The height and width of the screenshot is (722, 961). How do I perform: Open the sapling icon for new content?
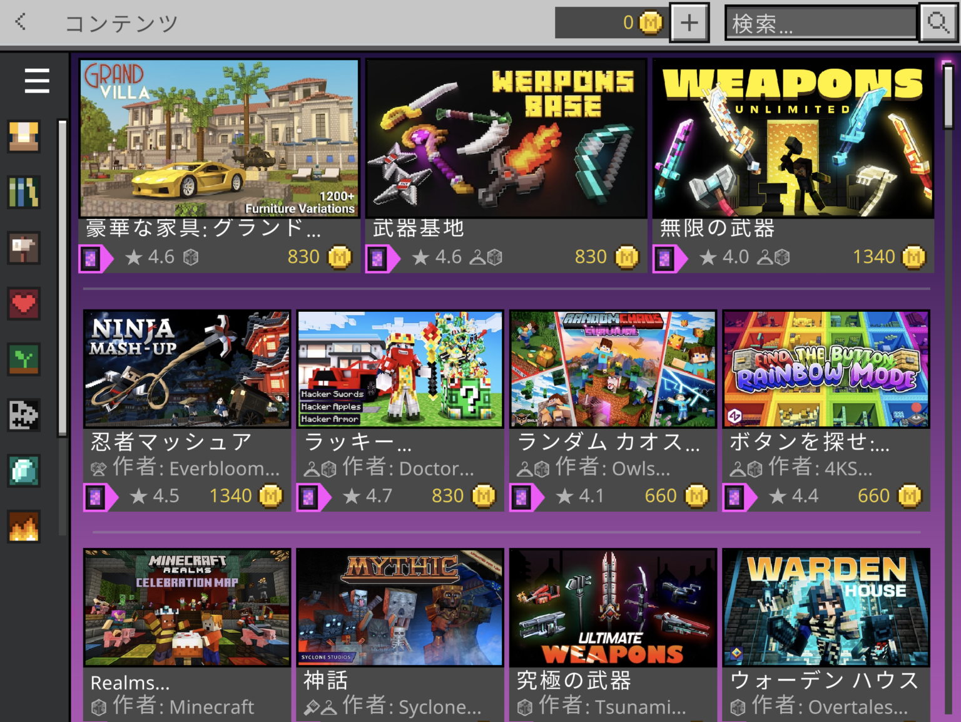tap(23, 360)
